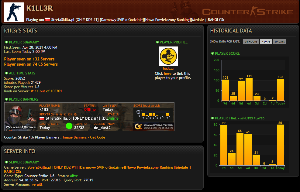
Task: Click the green bullet icon beside PLAYER SCORE
Action: pos(212,53)
